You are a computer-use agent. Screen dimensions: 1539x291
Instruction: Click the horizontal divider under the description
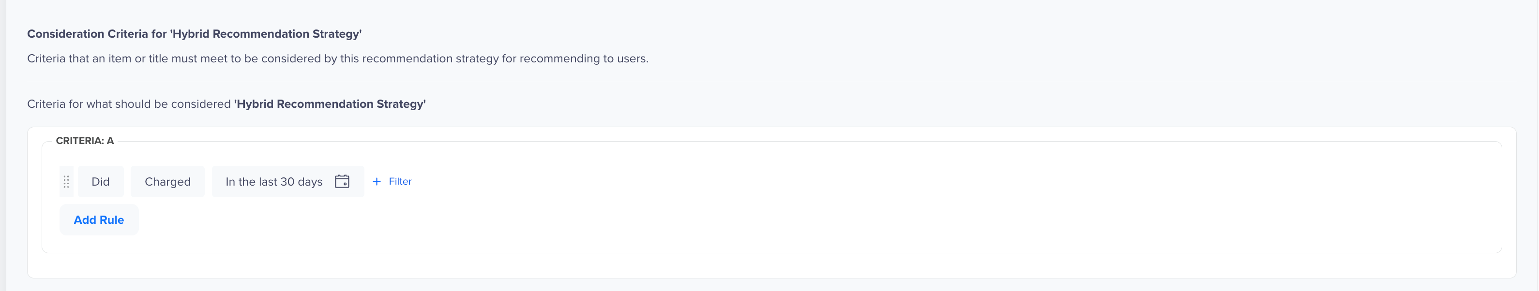[x=771, y=81]
